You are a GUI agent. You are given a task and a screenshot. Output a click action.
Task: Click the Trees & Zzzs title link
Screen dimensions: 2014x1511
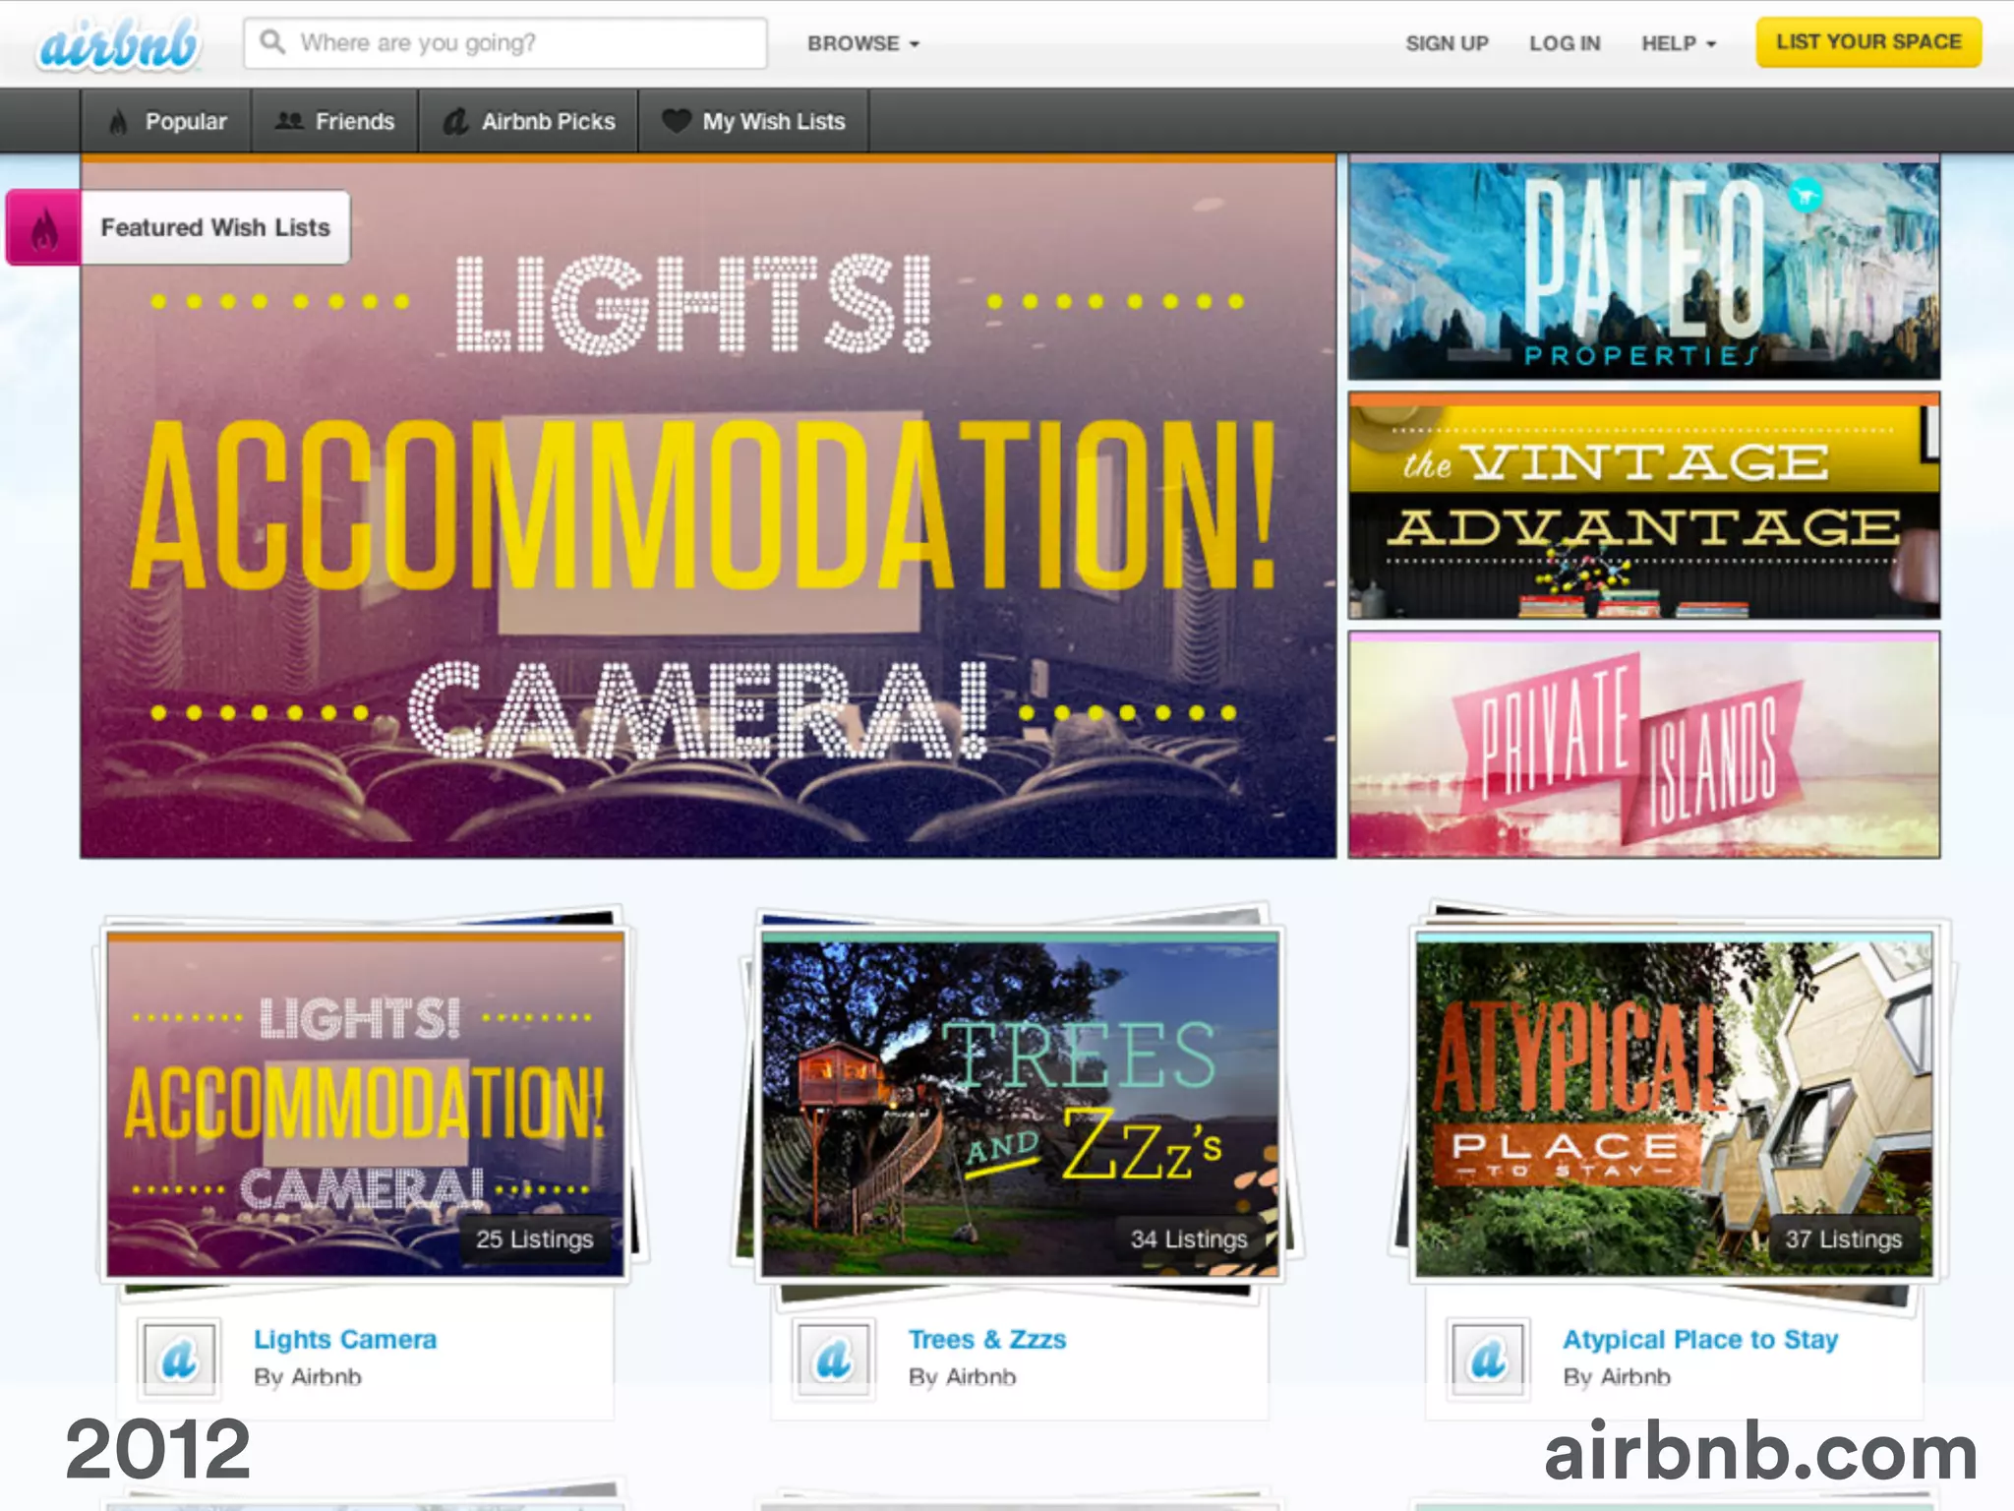coord(987,1340)
